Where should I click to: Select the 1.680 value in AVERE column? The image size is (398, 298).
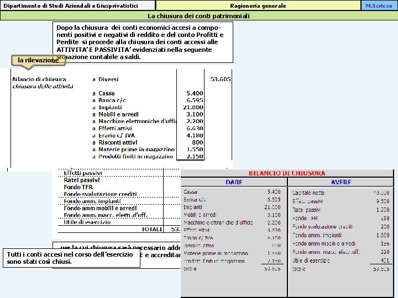383,235
